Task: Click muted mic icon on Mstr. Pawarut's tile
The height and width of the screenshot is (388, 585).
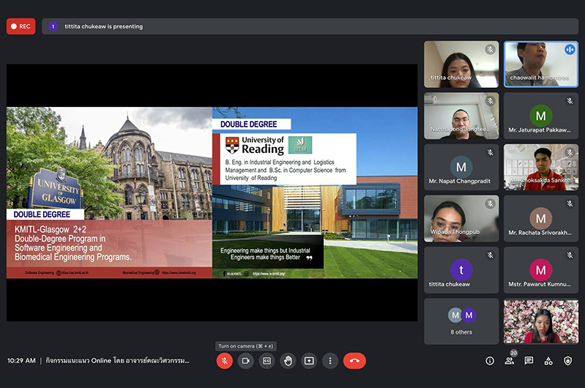Action: pos(570,255)
